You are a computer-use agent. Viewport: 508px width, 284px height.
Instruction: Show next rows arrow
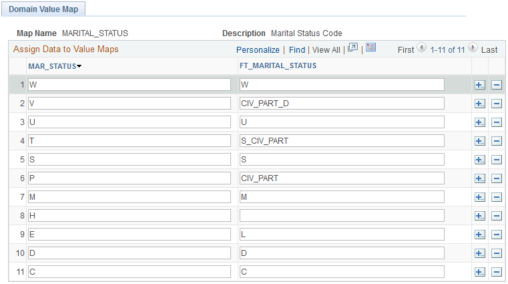[x=473, y=47]
